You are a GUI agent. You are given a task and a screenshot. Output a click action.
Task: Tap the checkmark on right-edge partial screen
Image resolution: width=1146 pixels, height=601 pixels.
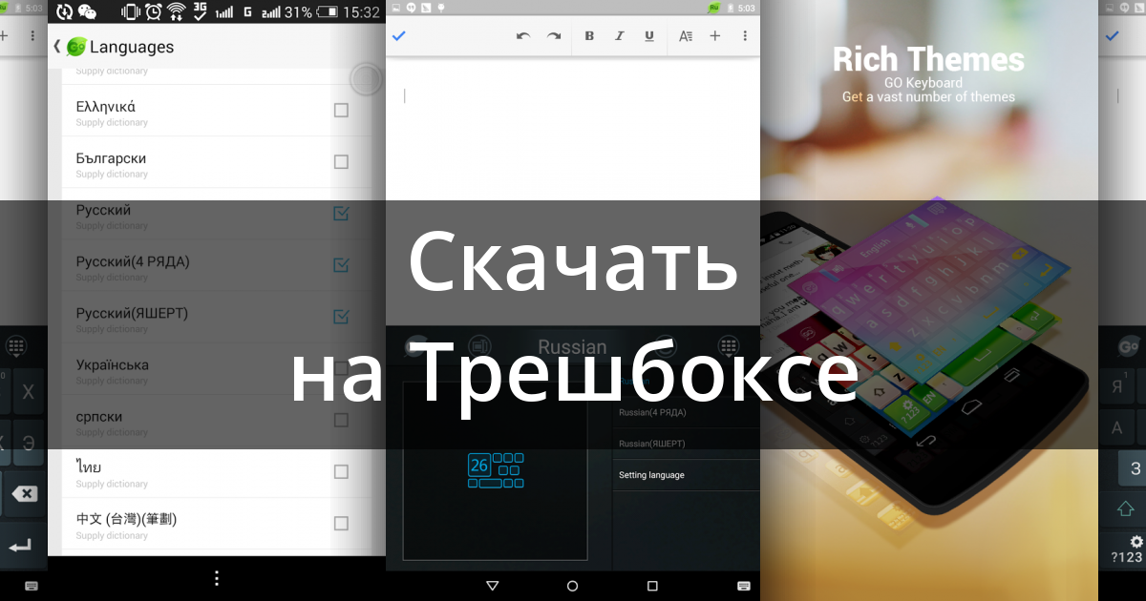[1113, 36]
